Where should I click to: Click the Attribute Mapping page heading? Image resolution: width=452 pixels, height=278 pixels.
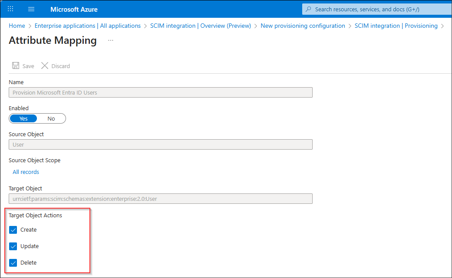pos(53,40)
